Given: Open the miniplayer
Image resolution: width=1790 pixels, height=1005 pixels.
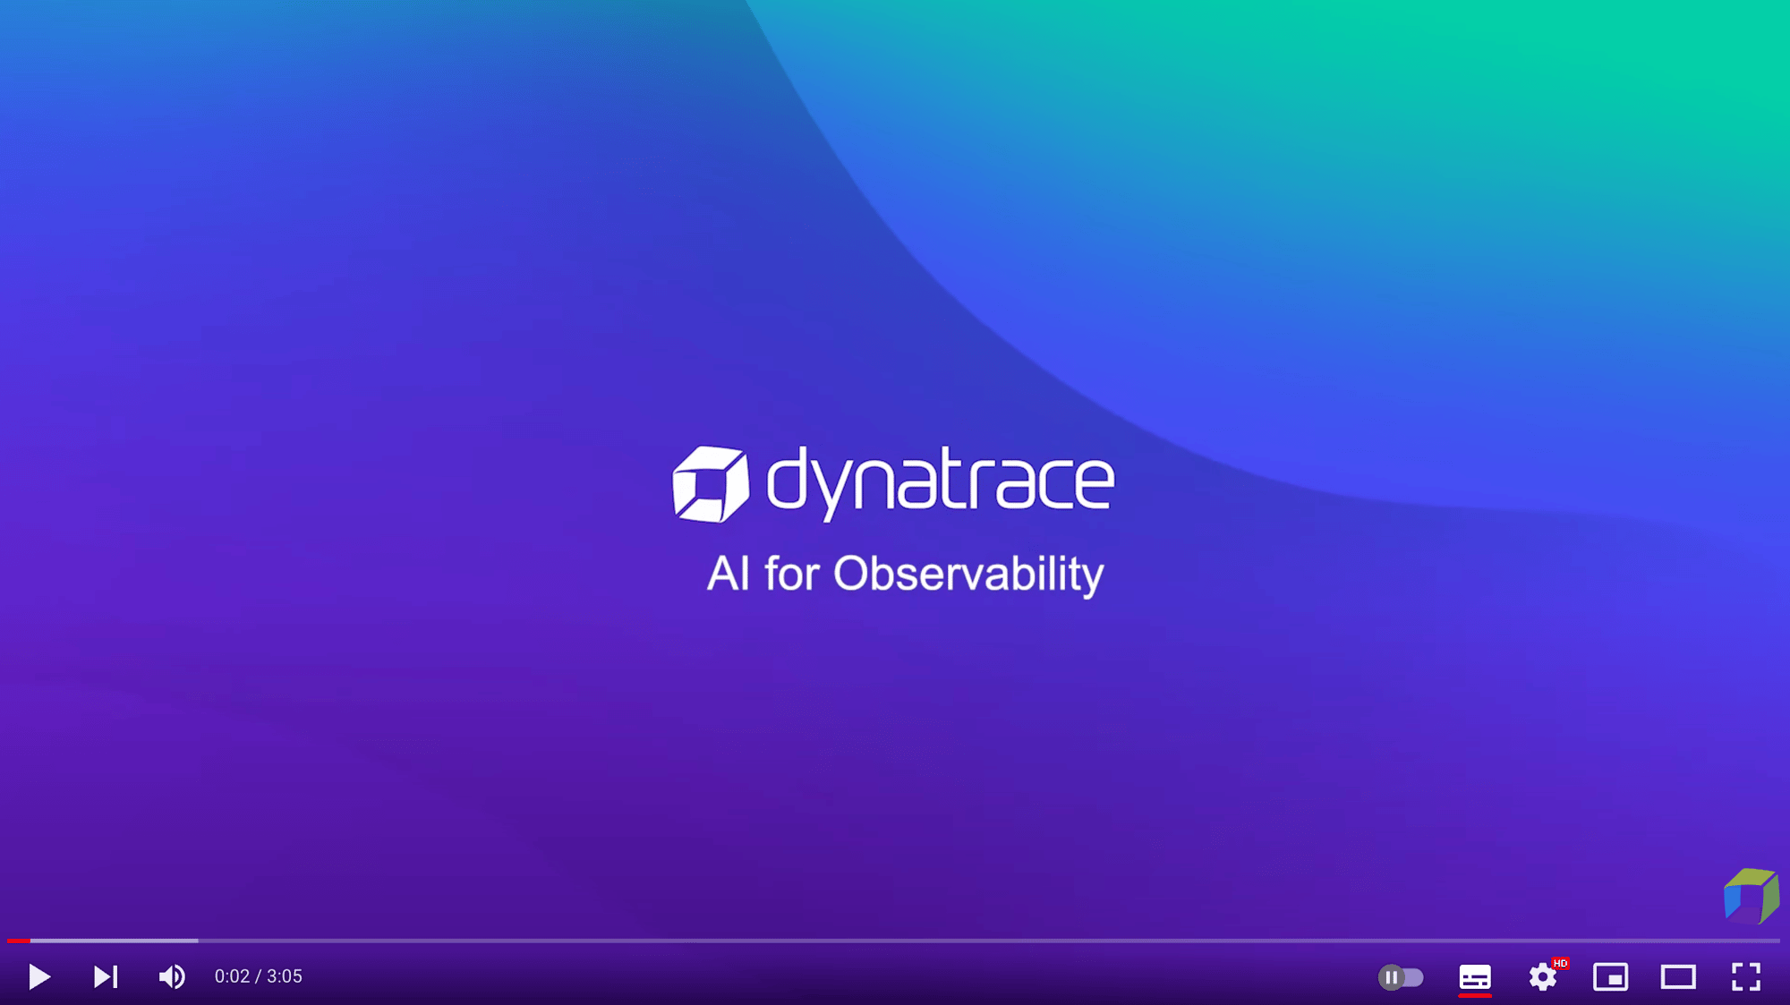Looking at the screenshot, I should [1610, 976].
